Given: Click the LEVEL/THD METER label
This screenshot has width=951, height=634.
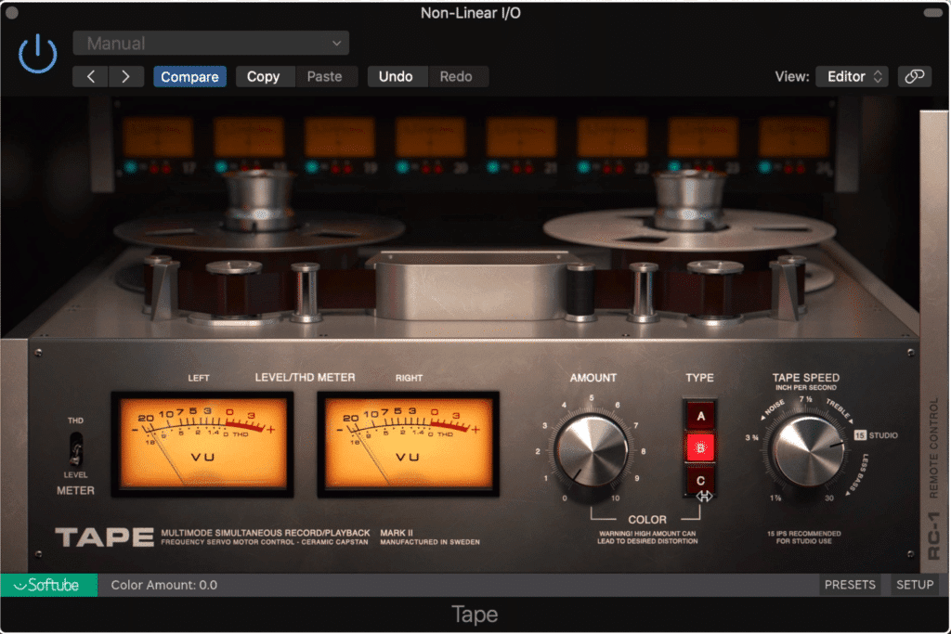Looking at the screenshot, I should (x=305, y=377).
